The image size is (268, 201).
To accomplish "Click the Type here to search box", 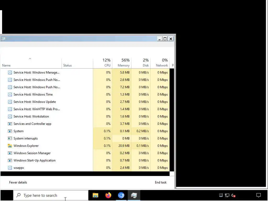I will pyautogui.click(x=51, y=195).
